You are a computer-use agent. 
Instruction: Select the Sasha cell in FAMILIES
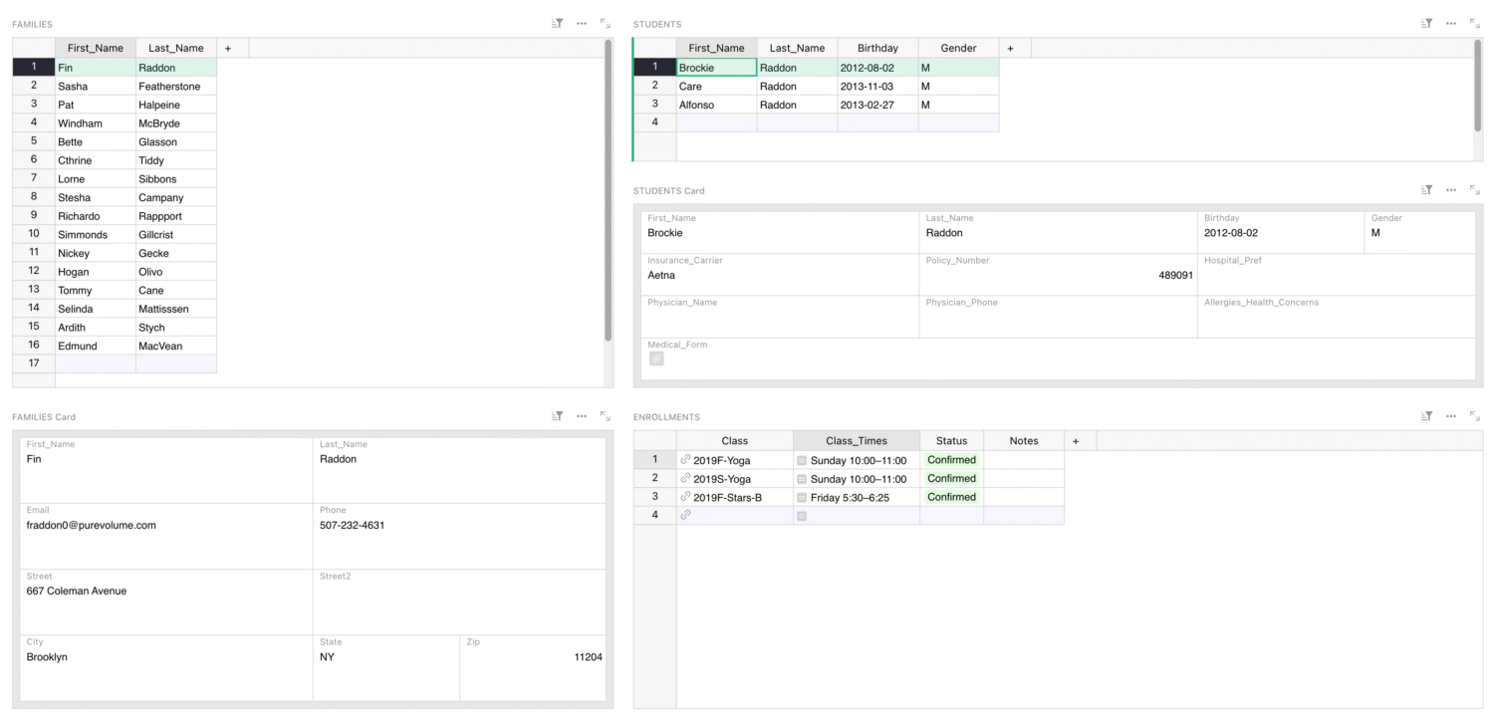coord(96,86)
